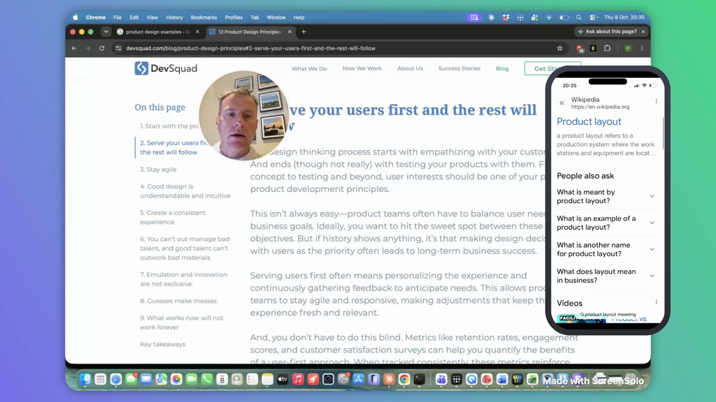716x402 pixels.
Task: Open a new tab with the plus button
Action: click(x=304, y=32)
